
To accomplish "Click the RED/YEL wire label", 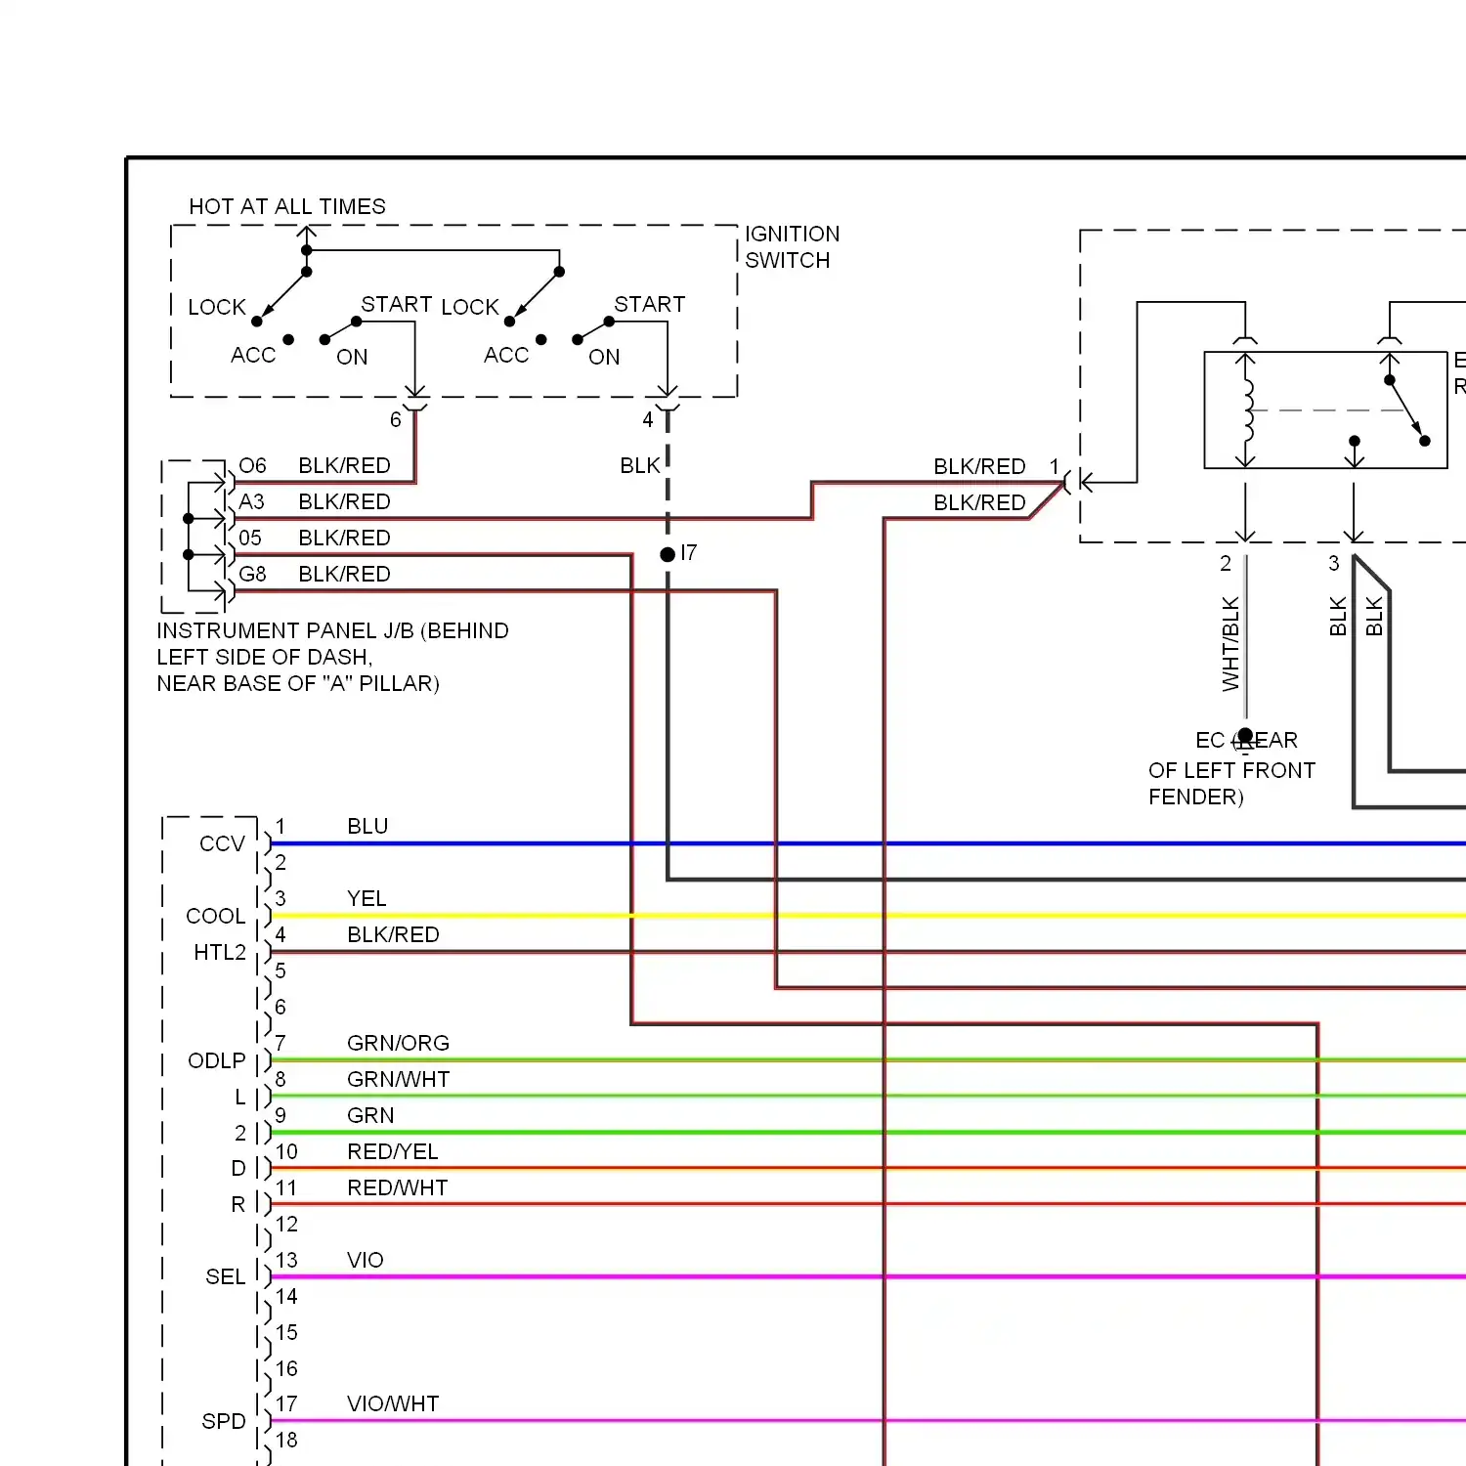I will pyautogui.click(x=392, y=1151).
